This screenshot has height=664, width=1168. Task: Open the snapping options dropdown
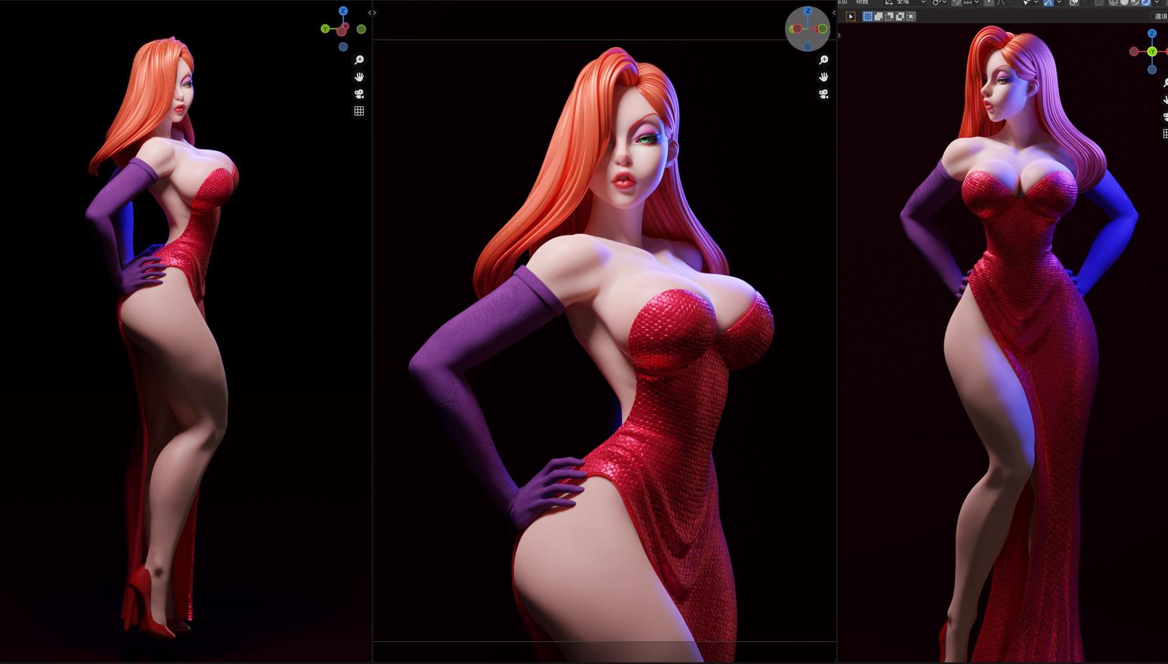971,2
